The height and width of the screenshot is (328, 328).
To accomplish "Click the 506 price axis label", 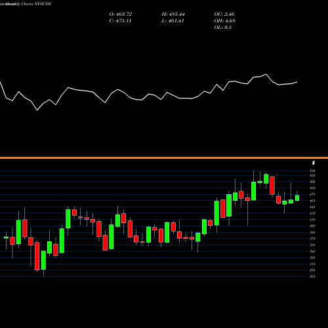I will tap(312, 182).
